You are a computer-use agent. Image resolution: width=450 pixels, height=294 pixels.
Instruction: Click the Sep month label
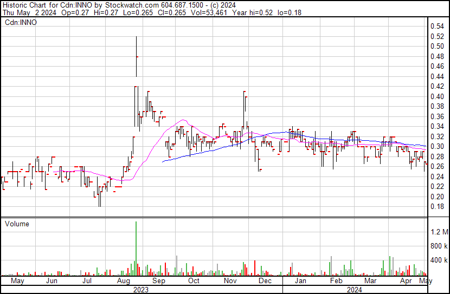click(159, 280)
